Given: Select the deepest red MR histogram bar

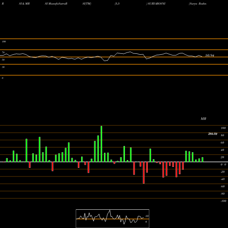Looking at the screenshot, I should [x=144, y=173].
